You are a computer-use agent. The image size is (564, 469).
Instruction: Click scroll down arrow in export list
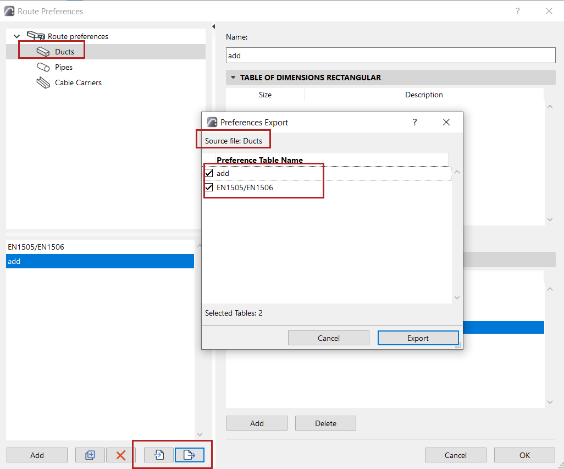[457, 297]
